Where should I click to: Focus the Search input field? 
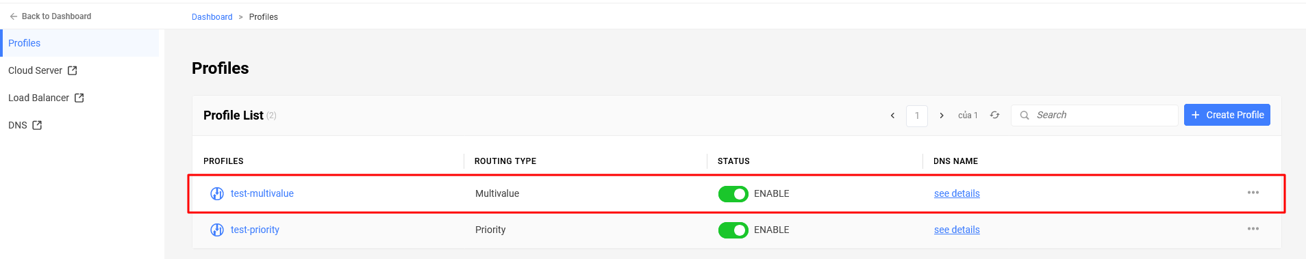click(1094, 115)
